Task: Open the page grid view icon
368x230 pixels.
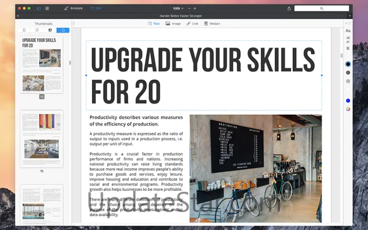Action: coord(47,8)
